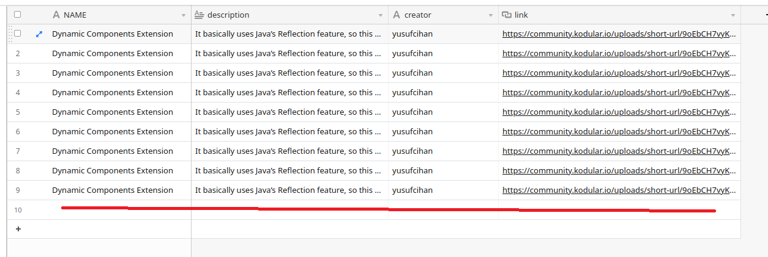Click the long text icon beside description
Viewport: 768px width, 257px height.
point(199,15)
